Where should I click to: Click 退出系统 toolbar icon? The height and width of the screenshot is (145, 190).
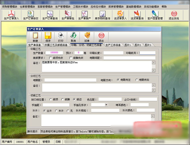[x=174, y=15]
